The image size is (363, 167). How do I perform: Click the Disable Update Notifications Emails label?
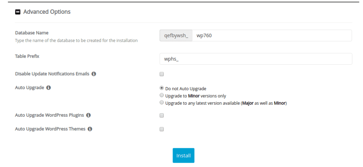pos(52,74)
